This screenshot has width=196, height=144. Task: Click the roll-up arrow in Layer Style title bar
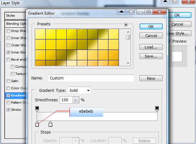tap(165, 1)
